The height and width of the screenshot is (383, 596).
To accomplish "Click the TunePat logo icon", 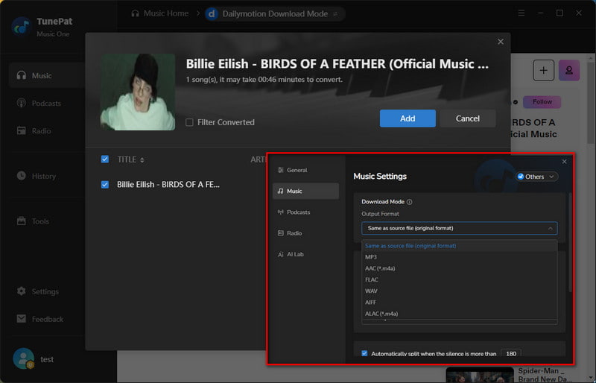I will point(22,27).
